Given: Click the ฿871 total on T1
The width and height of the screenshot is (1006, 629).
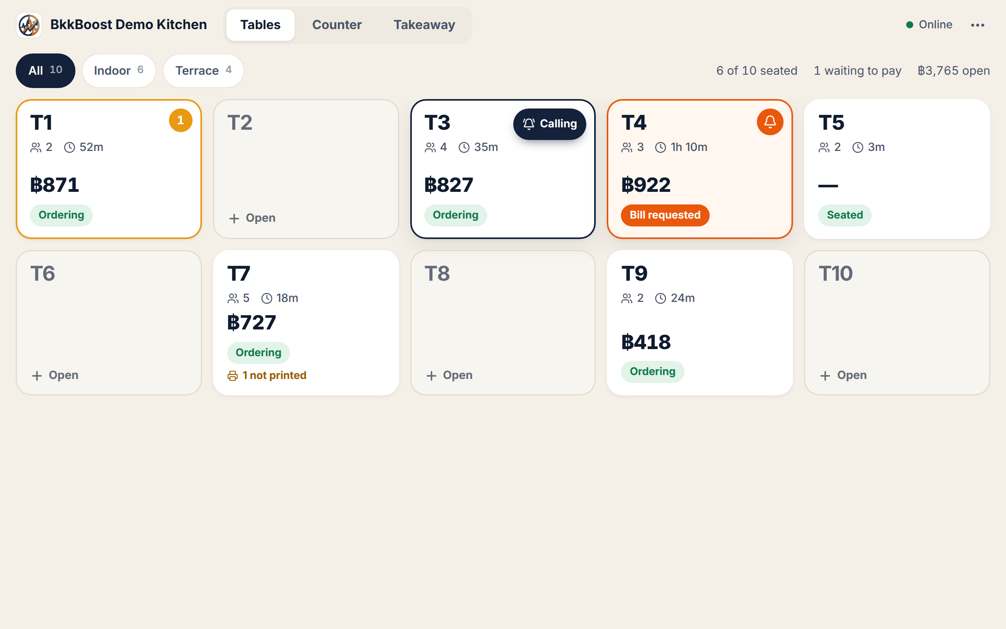Looking at the screenshot, I should [55, 185].
